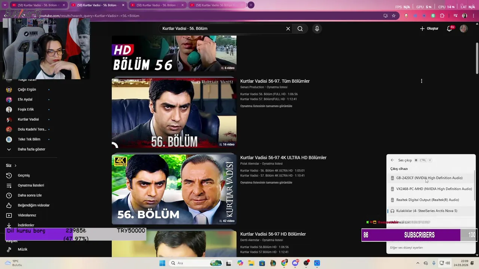Clear the YouTube search box with X
This screenshot has height=269, width=479.
click(288, 29)
